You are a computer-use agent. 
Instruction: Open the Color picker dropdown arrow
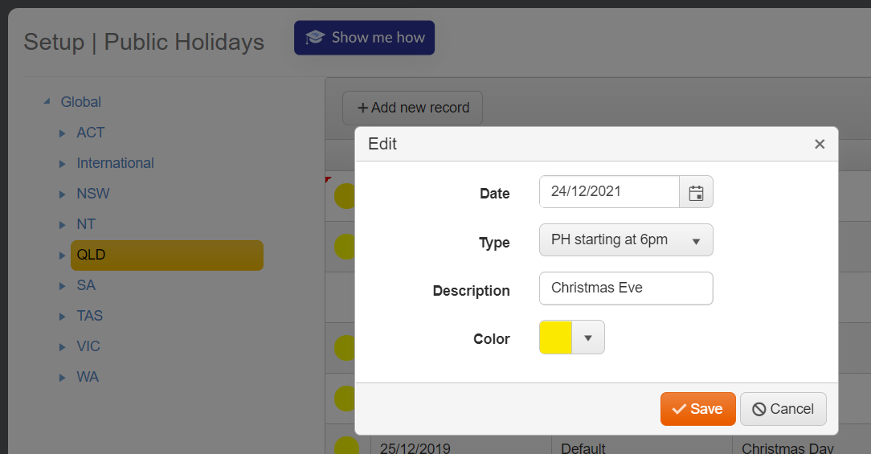tap(587, 337)
